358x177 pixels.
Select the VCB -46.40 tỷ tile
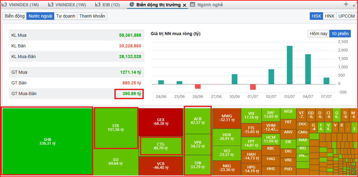pyautogui.click(x=161, y=166)
